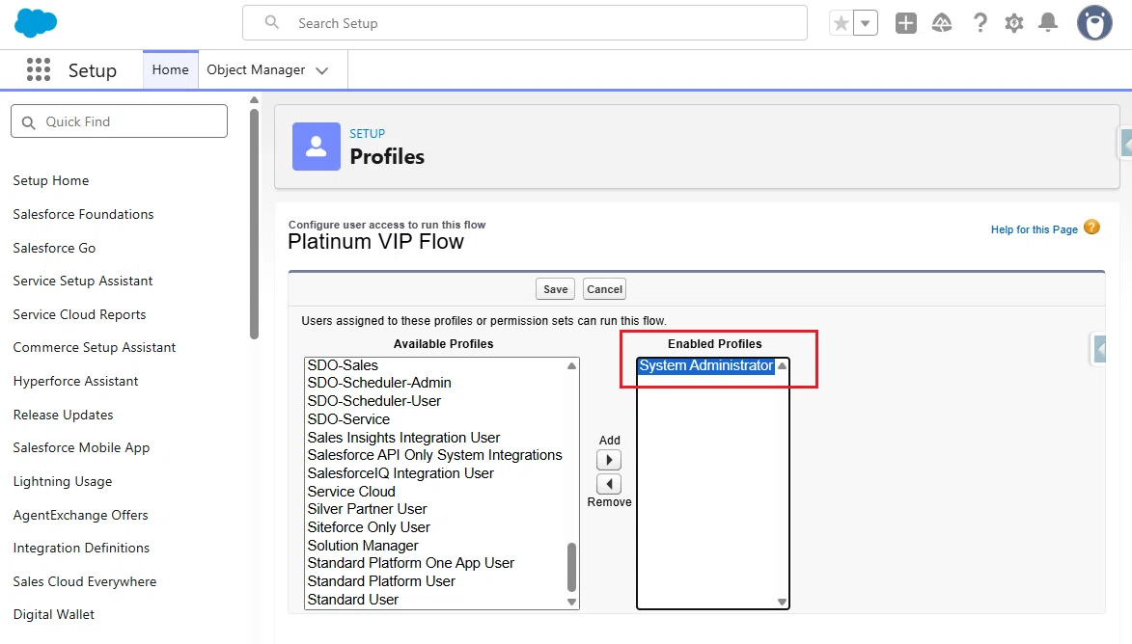This screenshot has height=644, width=1132.
Task: Click the Remove left-arrow button
Action: tap(609, 484)
